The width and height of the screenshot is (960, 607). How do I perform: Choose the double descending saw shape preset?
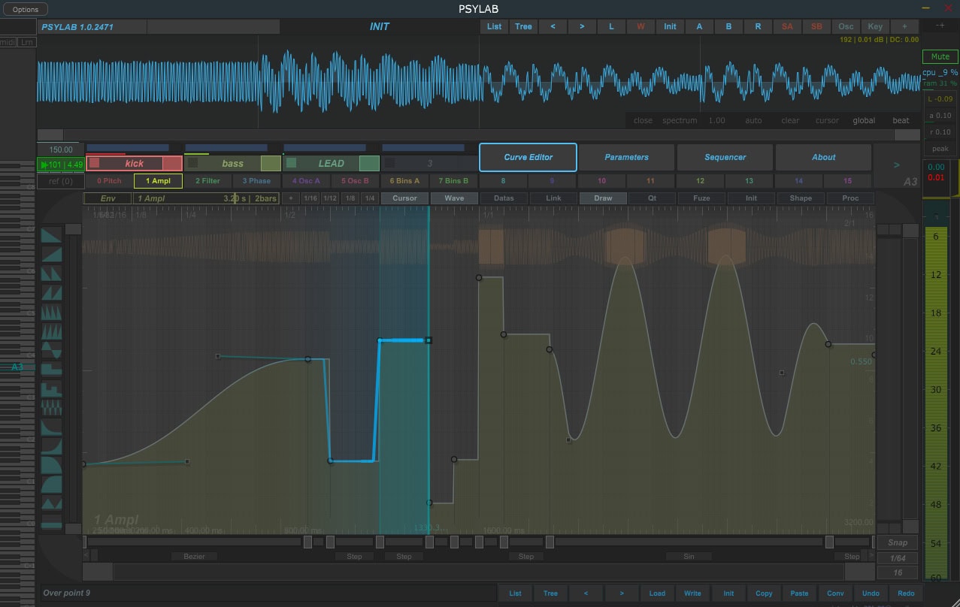pyautogui.click(x=51, y=273)
